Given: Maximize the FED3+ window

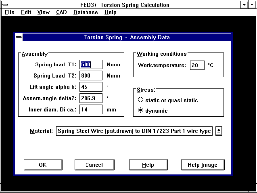Looking at the screenshot, I should pyautogui.click(x=253, y=5).
